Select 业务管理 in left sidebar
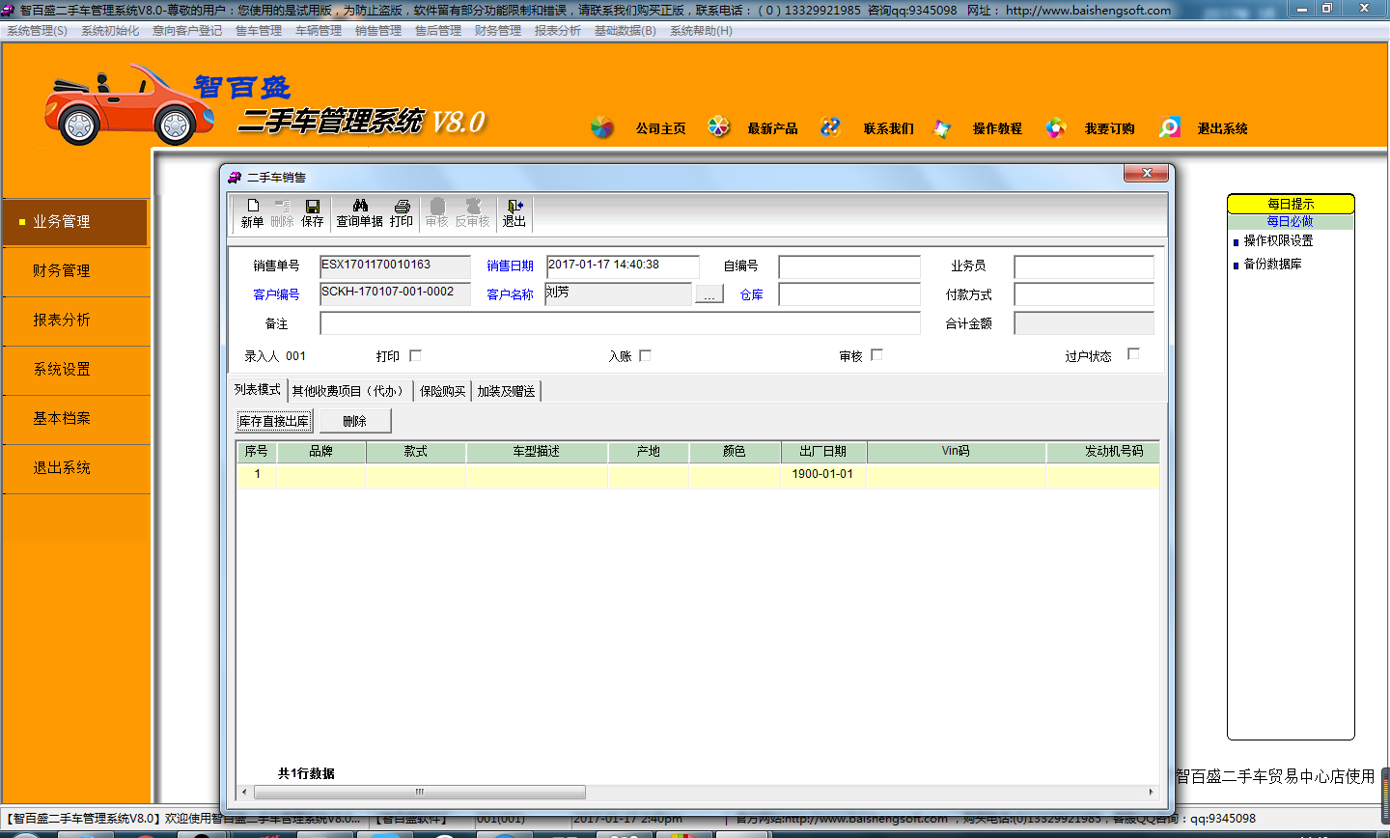This screenshot has height=838, width=1390. (x=75, y=222)
